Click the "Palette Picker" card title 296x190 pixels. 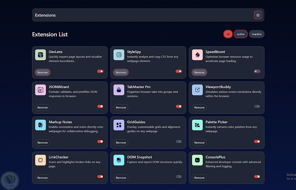coord(217,122)
